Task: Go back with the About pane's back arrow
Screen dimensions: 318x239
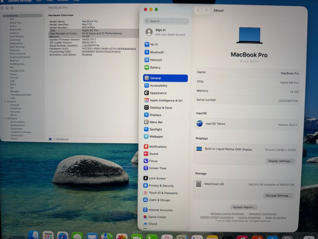Action: 198,10
